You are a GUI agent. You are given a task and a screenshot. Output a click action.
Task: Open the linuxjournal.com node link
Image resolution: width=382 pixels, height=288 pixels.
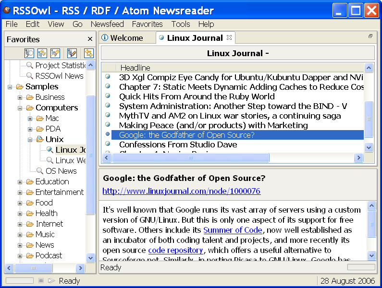pos(182,191)
